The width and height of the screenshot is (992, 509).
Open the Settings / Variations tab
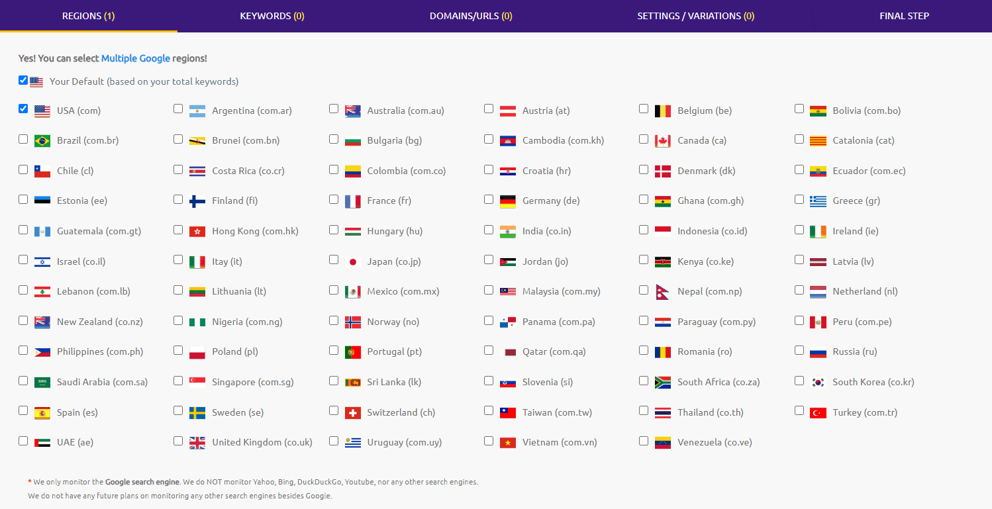696,16
